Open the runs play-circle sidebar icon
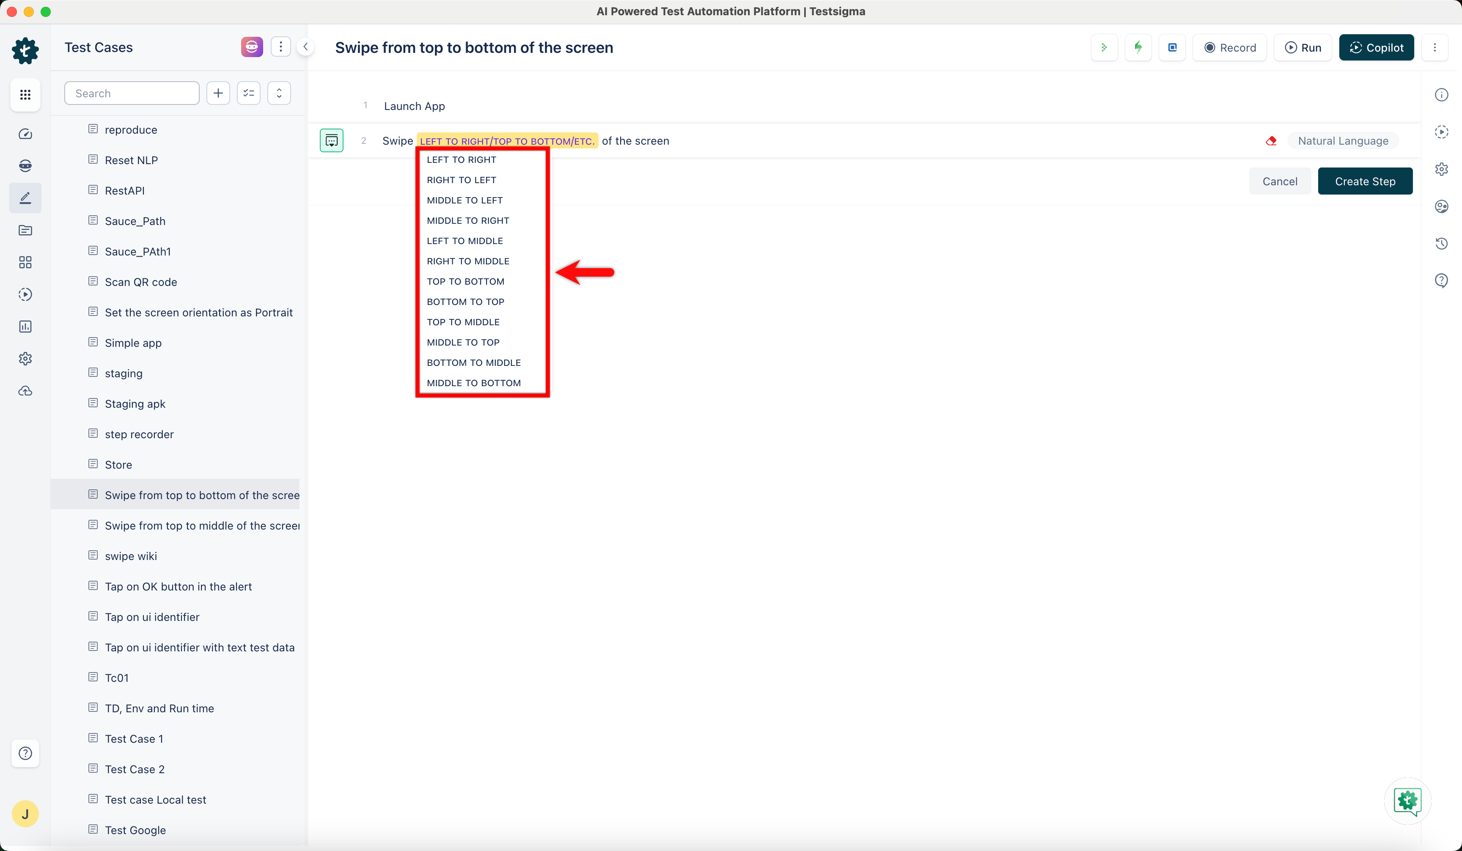 coord(25,294)
